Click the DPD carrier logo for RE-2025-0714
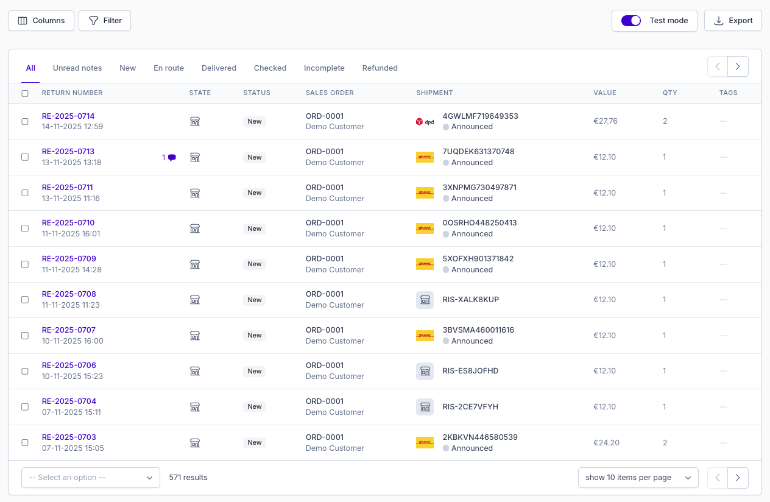The image size is (770, 502). pyautogui.click(x=425, y=121)
